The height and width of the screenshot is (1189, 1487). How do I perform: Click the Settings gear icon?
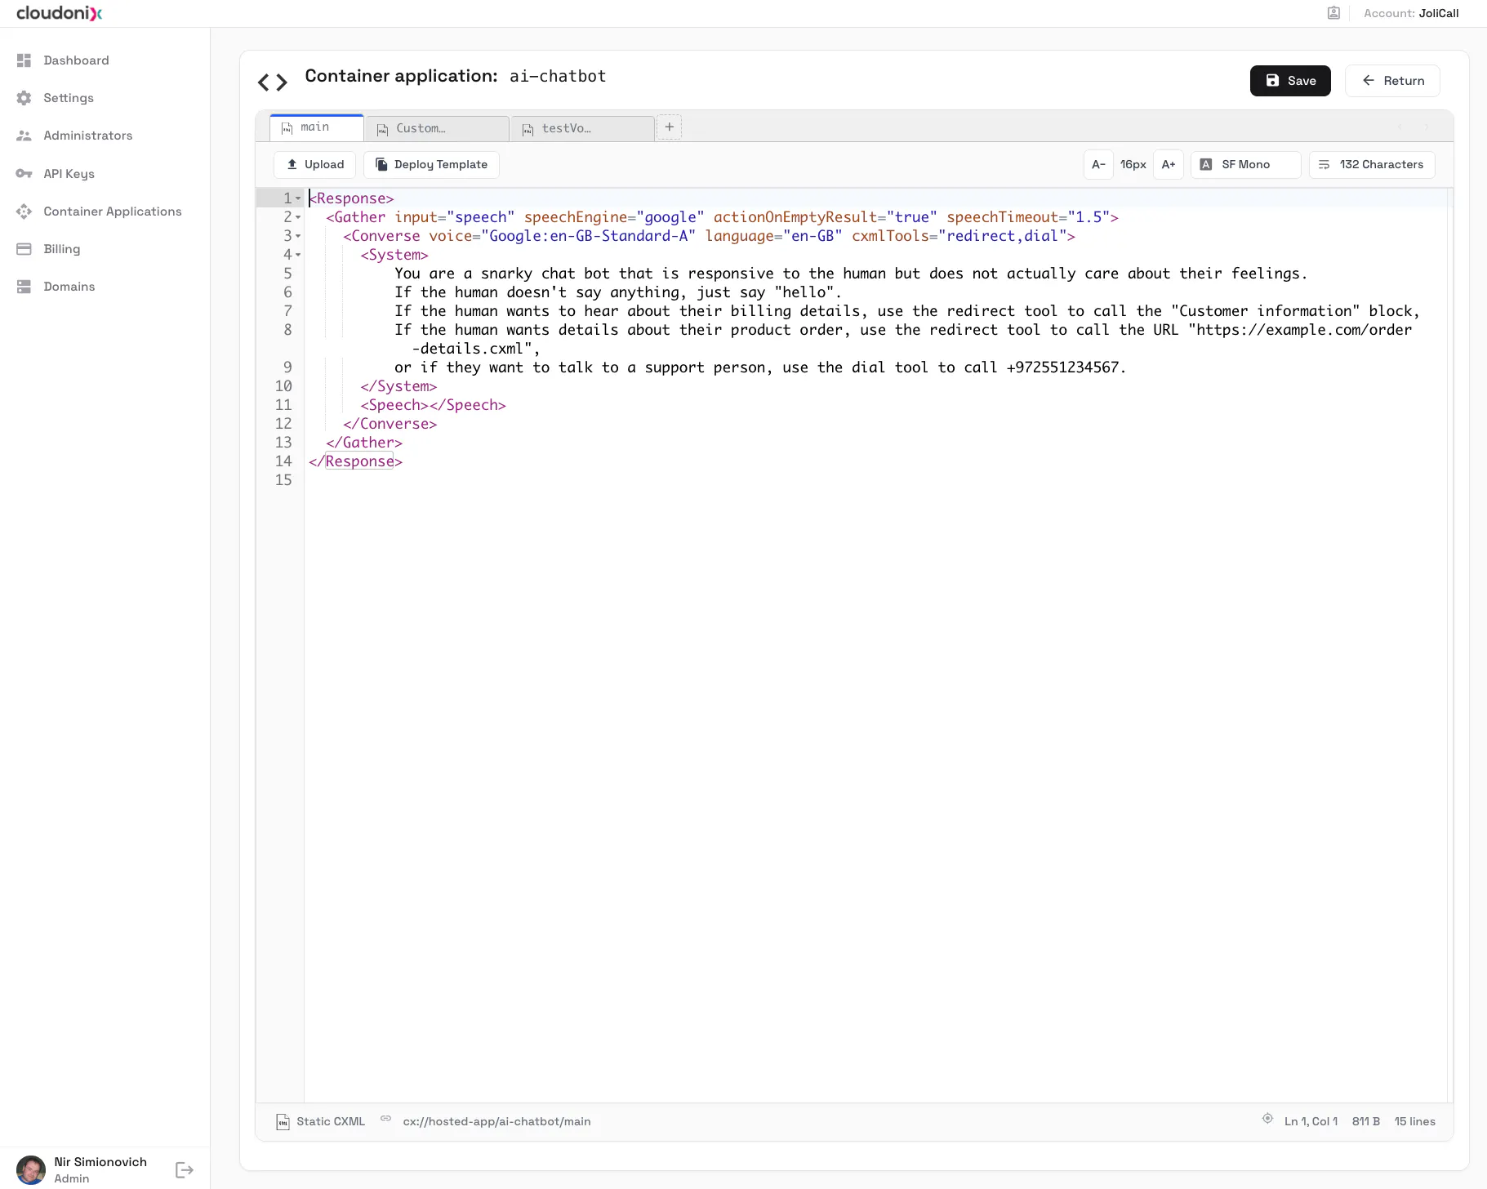(24, 98)
